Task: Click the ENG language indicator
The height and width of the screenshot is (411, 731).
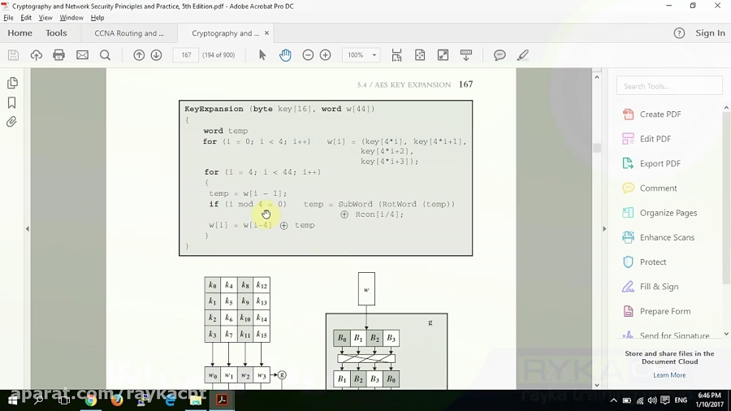Action: pos(681,400)
